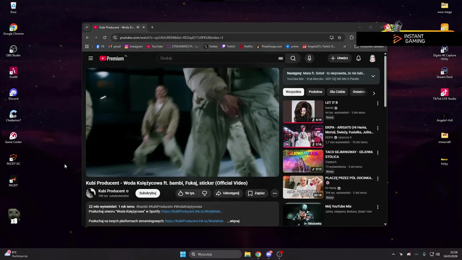Open options for Mój YouTube Mix
This screenshot has width=462, height=260.
pos(378,207)
